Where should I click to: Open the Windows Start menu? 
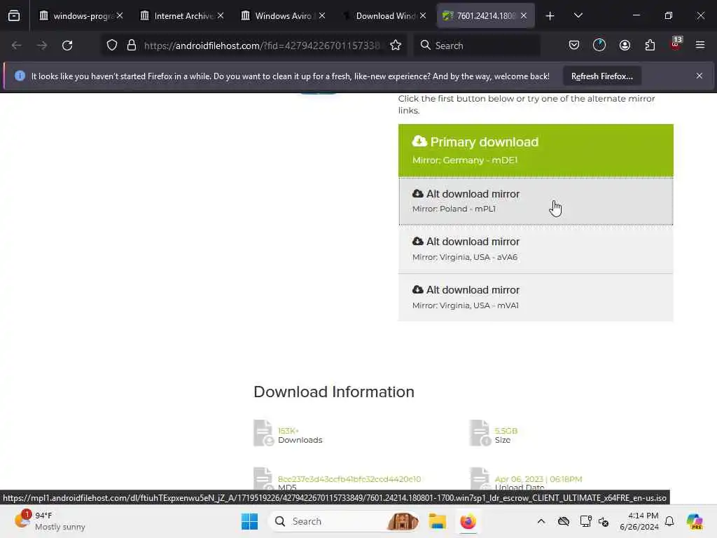click(250, 521)
